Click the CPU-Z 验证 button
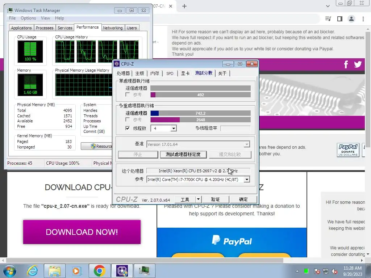Viewport: 371px width, 278px height. [215, 199]
